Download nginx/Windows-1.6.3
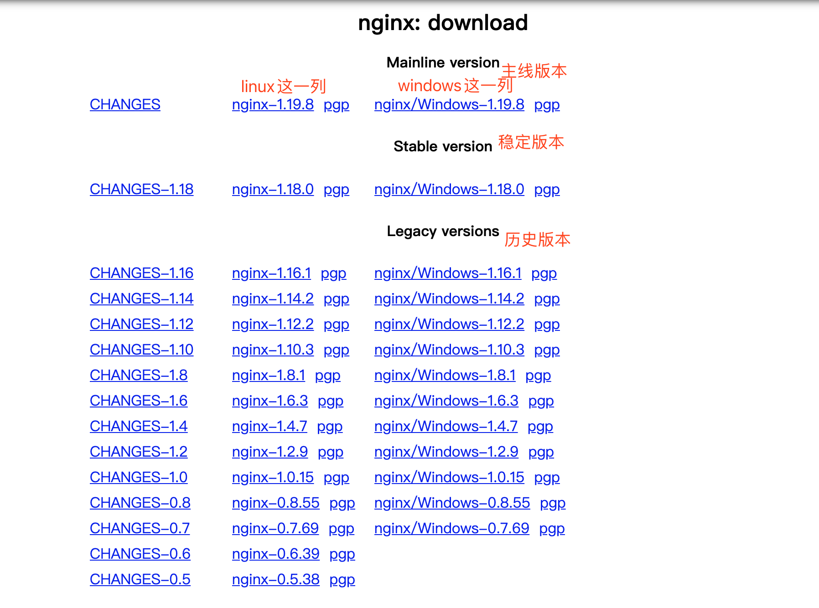This screenshot has height=608, width=819. click(446, 401)
